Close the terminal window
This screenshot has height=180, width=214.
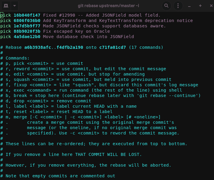coord(209,6)
